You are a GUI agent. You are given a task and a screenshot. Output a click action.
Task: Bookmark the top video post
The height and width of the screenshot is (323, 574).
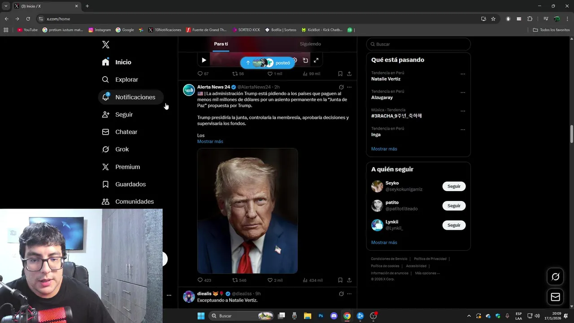point(340,74)
